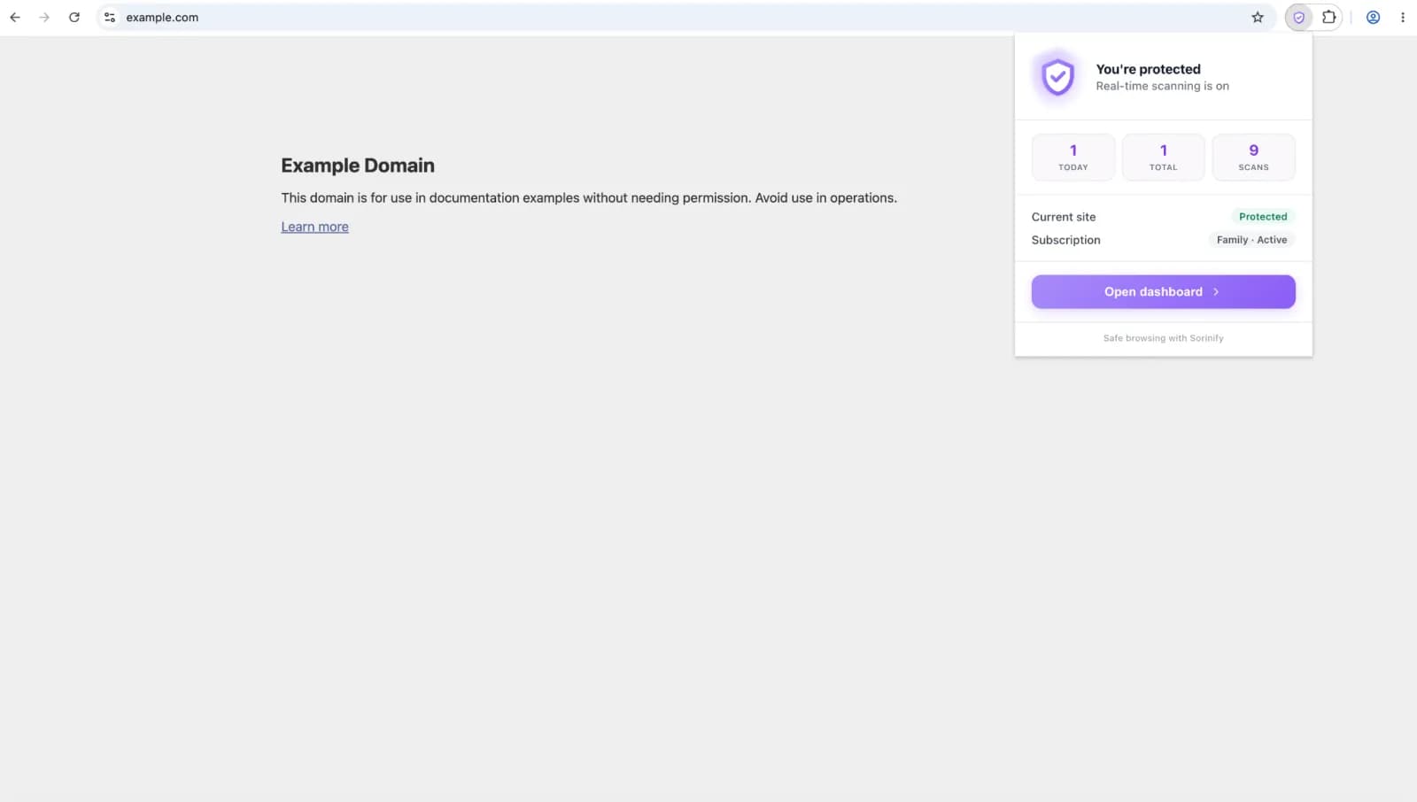Bookmark this page with the star icon

(1258, 17)
